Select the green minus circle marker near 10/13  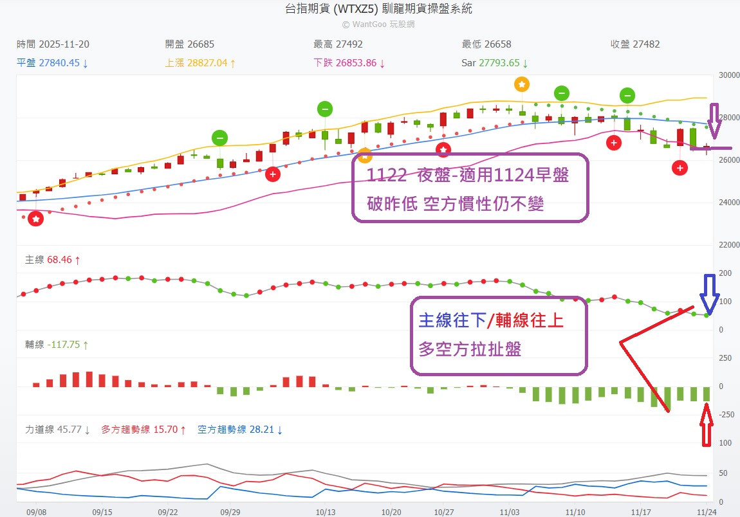[324, 109]
